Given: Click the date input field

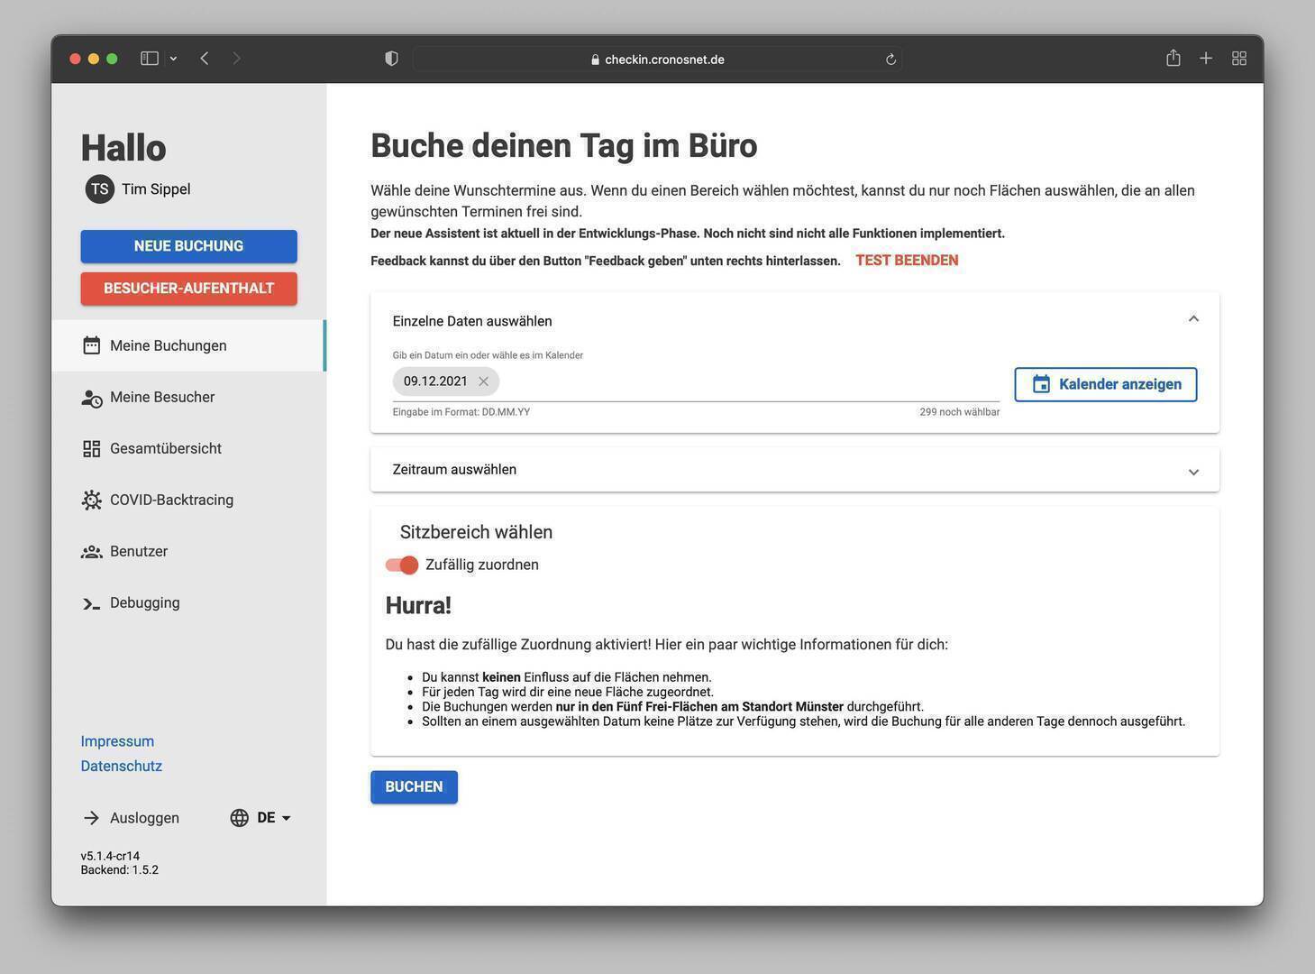Looking at the screenshot, I should coord(748,382).
